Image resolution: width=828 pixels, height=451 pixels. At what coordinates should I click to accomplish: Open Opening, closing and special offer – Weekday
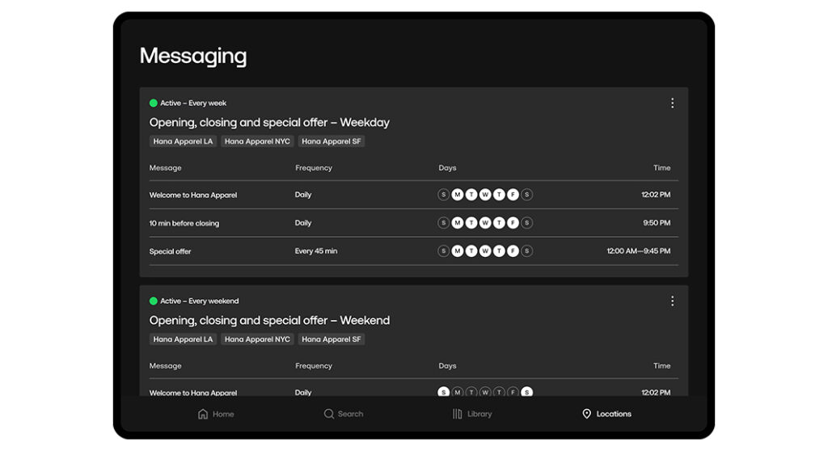pyautogui.click(x=269, y=123)
